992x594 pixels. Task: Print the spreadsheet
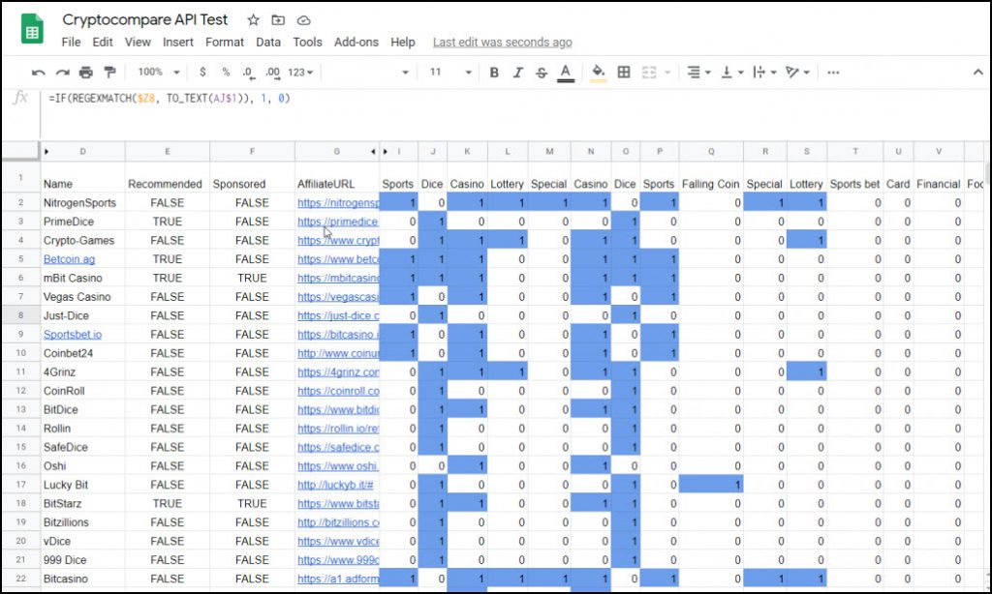coord(85,73)
